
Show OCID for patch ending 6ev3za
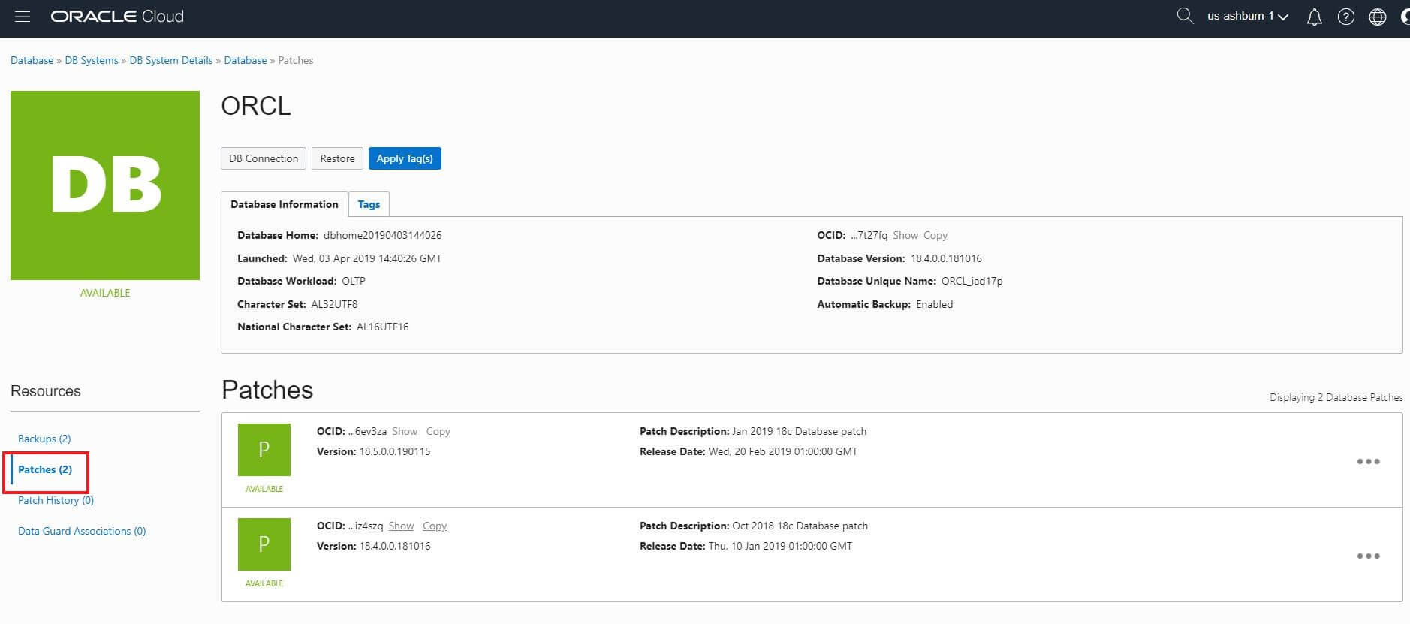pyautogui.click(x=405, y=431)
